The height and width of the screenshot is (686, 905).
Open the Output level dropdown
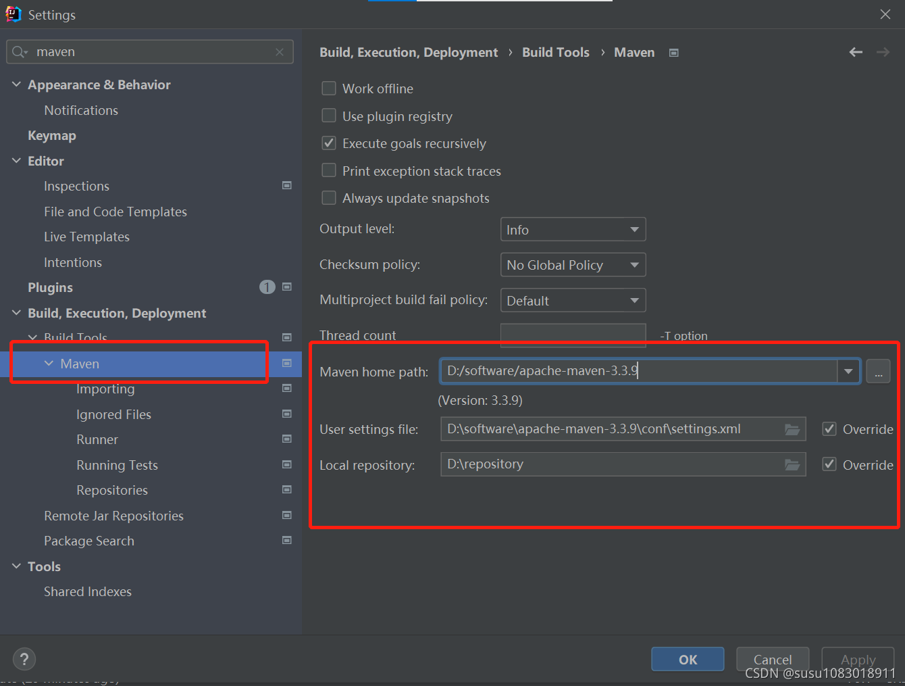coord(573,229)
